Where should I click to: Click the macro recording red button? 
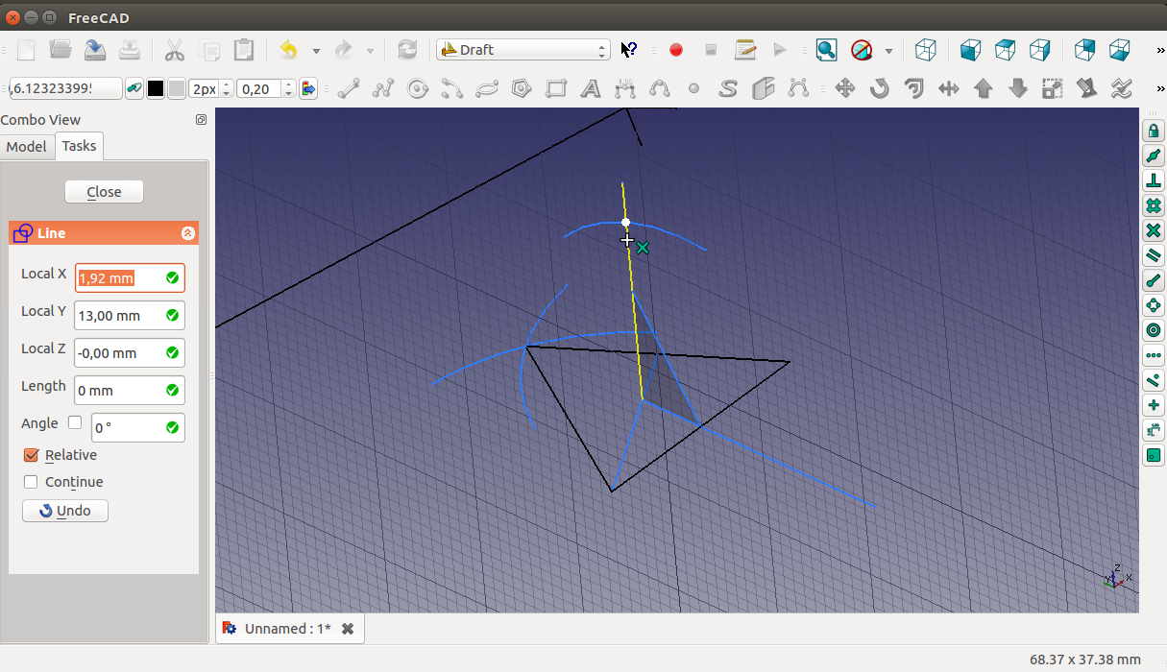pyautogui.click(x=676, y=50)
